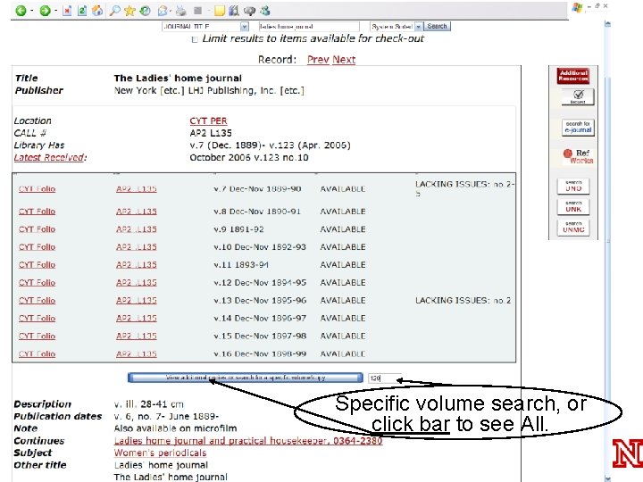Screen dimensions: 643x482
Task: Toggle Limit results to available items checkbox
Action: pyautogui.click(x=195, y=39)
